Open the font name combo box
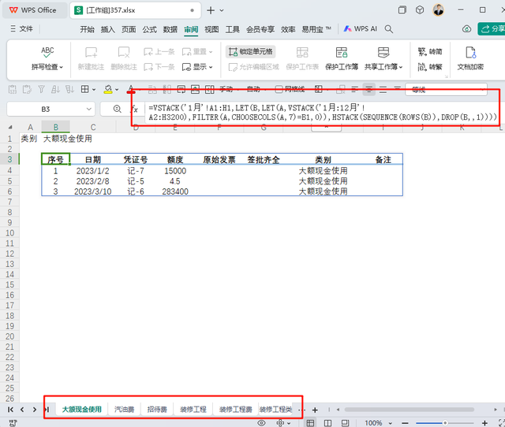 coord(447,90)
